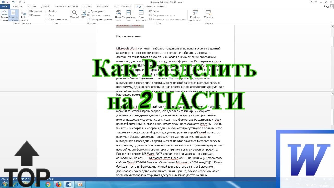Choose По ширине страницы zoom option

[100, 19]
